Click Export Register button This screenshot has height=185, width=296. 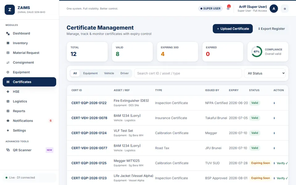[x=271, y=29]
